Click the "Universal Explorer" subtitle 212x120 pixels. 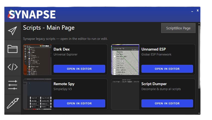pyautogui.click(x=65, y=54)
